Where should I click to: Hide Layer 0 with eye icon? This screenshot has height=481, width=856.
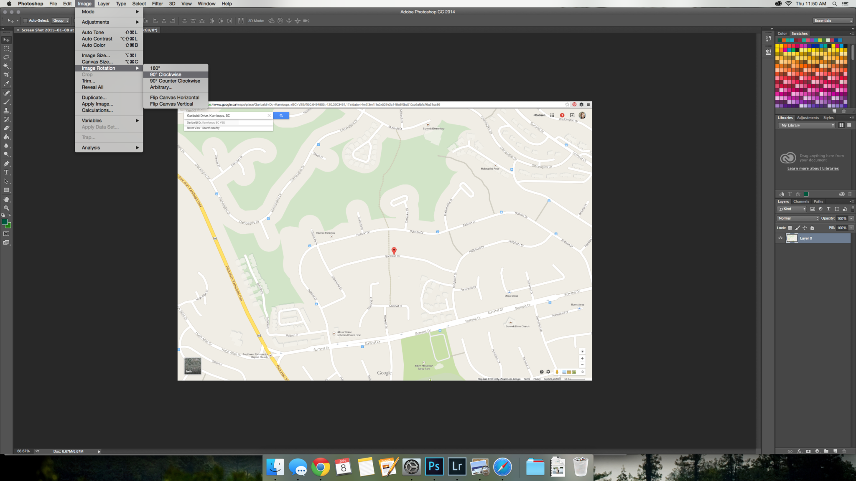click(780, 238)
